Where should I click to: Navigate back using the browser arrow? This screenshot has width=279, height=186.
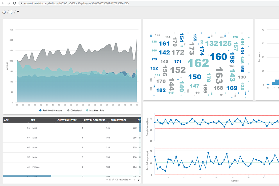(x=3, y=4)
